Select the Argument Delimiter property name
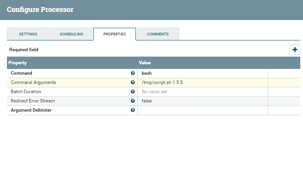Image resolution: width=303 pixels, height=196 pixels. (31, 110)
